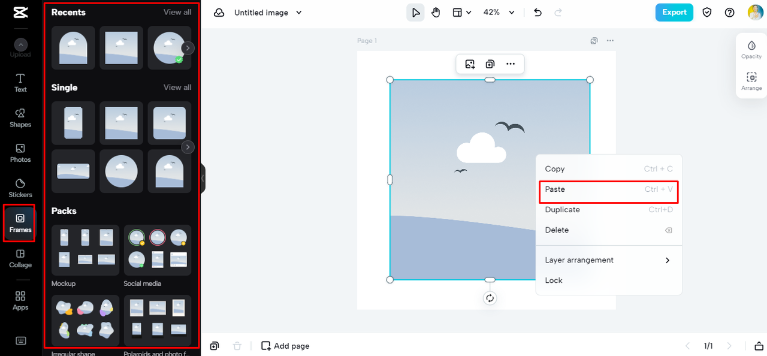
Task: Open keyboard shortcuts icon at sidebar bottom
Action: tap(20, 341)
